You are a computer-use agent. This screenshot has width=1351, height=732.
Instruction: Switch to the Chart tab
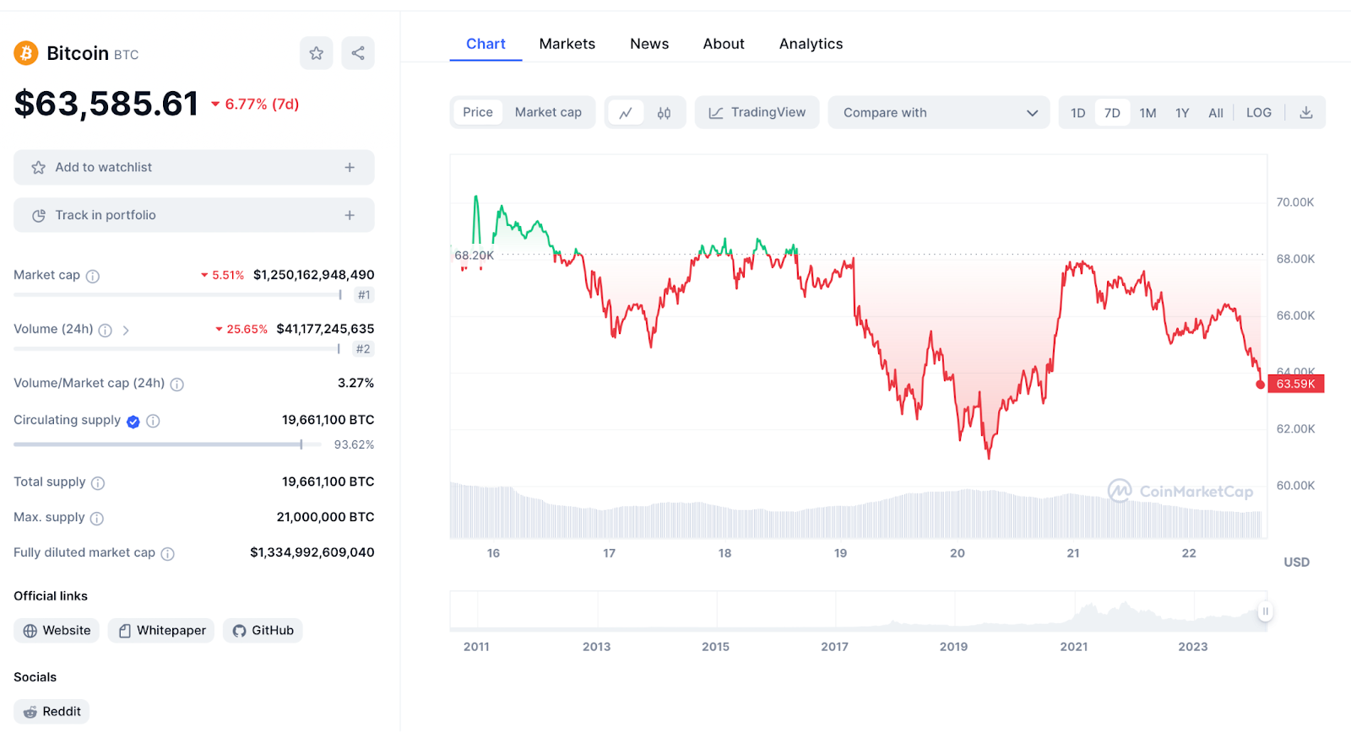(x=486, y=44)
